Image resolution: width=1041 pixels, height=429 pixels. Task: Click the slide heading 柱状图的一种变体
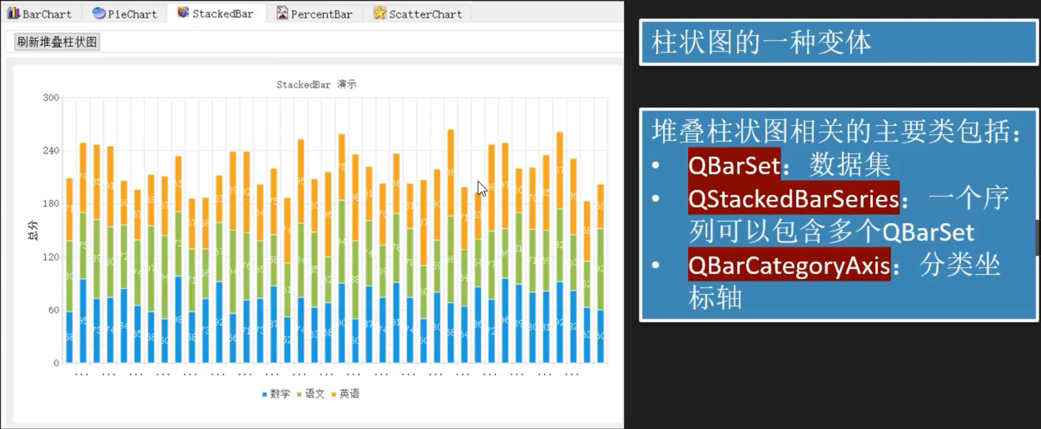761,43
